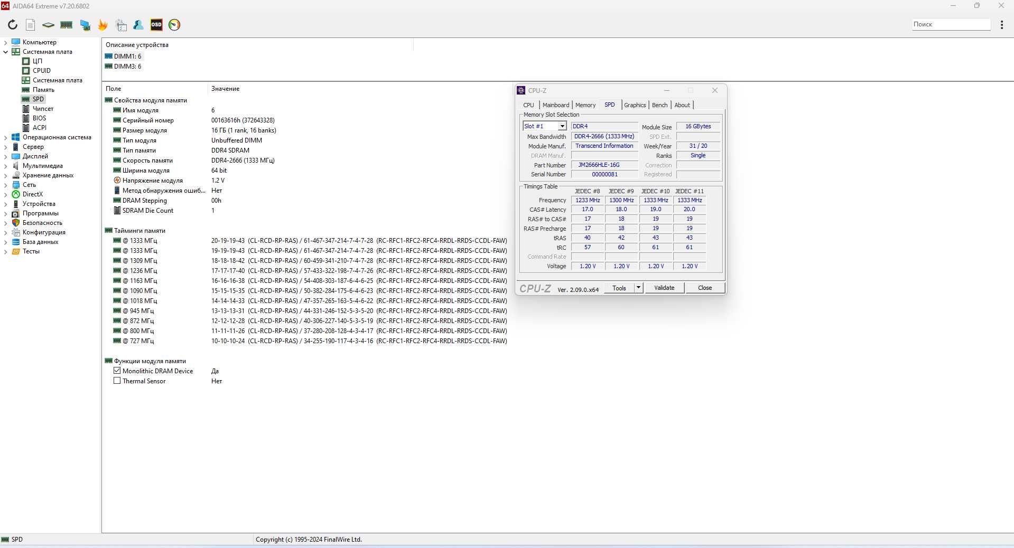Select the Программы tree item
Image resolution: width=1014 pixels, height=548 pixels.
40,213
